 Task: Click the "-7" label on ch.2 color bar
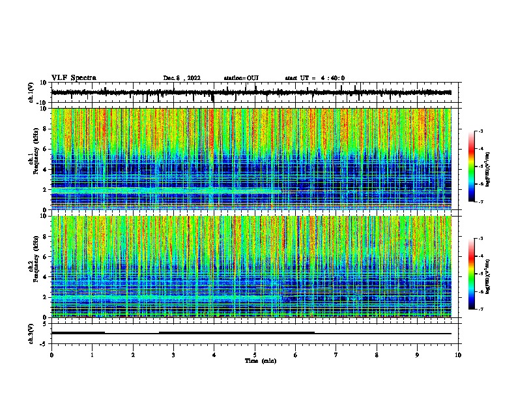point(480,309)
